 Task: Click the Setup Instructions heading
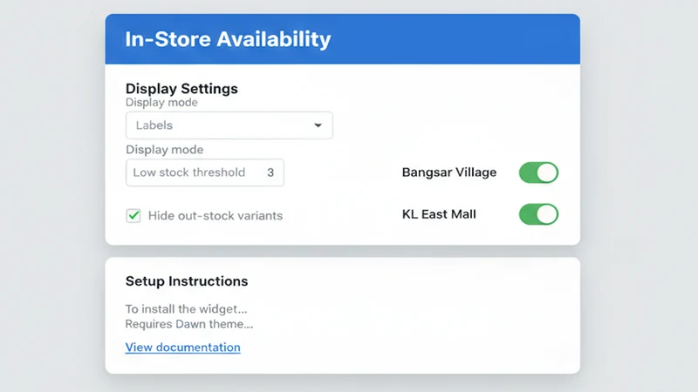187,280
